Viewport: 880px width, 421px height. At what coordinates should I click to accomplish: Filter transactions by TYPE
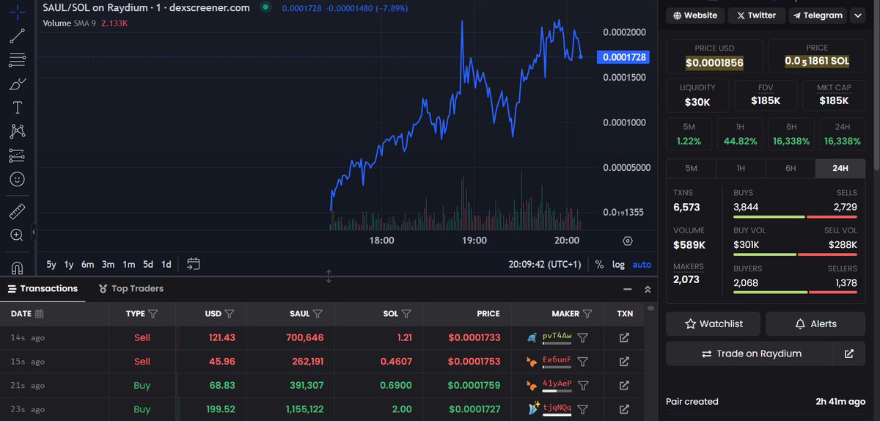(153, 313)
